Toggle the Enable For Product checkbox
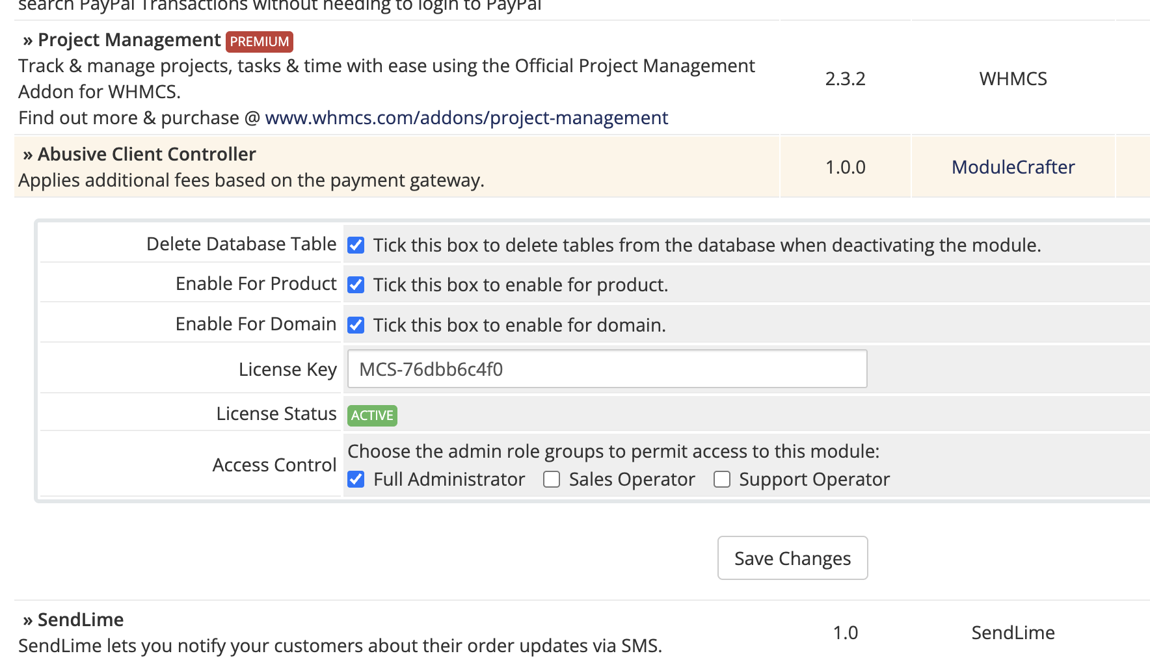The width and height of the screenshot is (1150, 658). 356,285
